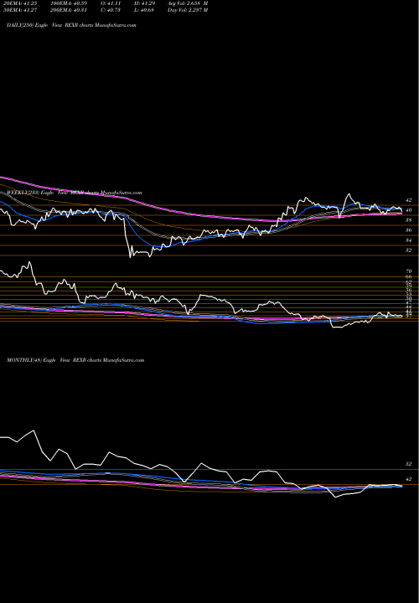The width and height of the screenshot is (419, 603).
Task: Click the DAILY(250) Eagle View chart title
Action: pos(71,25)
